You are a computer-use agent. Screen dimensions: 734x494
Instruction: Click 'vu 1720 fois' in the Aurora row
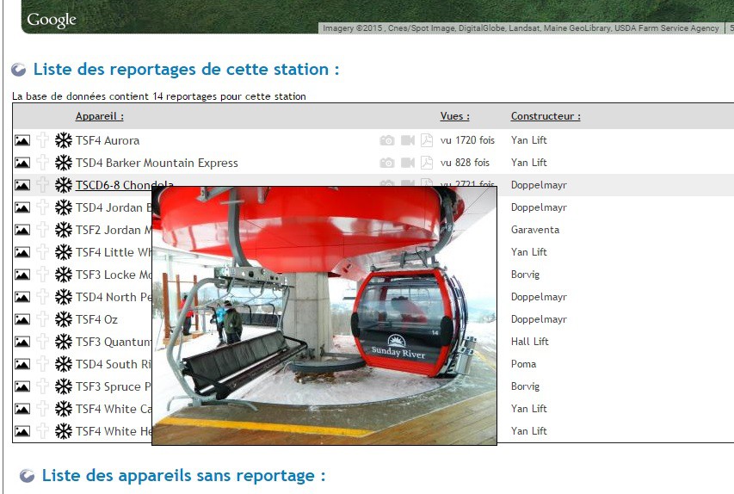coord(467,140)
